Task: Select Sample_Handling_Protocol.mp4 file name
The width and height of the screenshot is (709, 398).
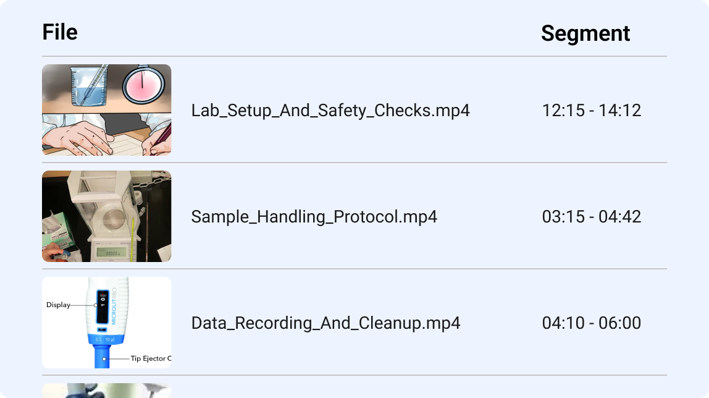Action: [314, 217]
